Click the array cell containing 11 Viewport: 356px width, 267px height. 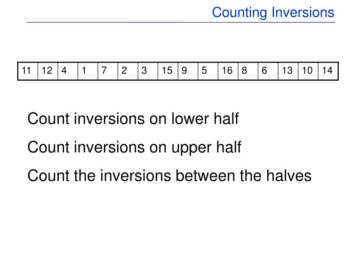click(28, 71)
